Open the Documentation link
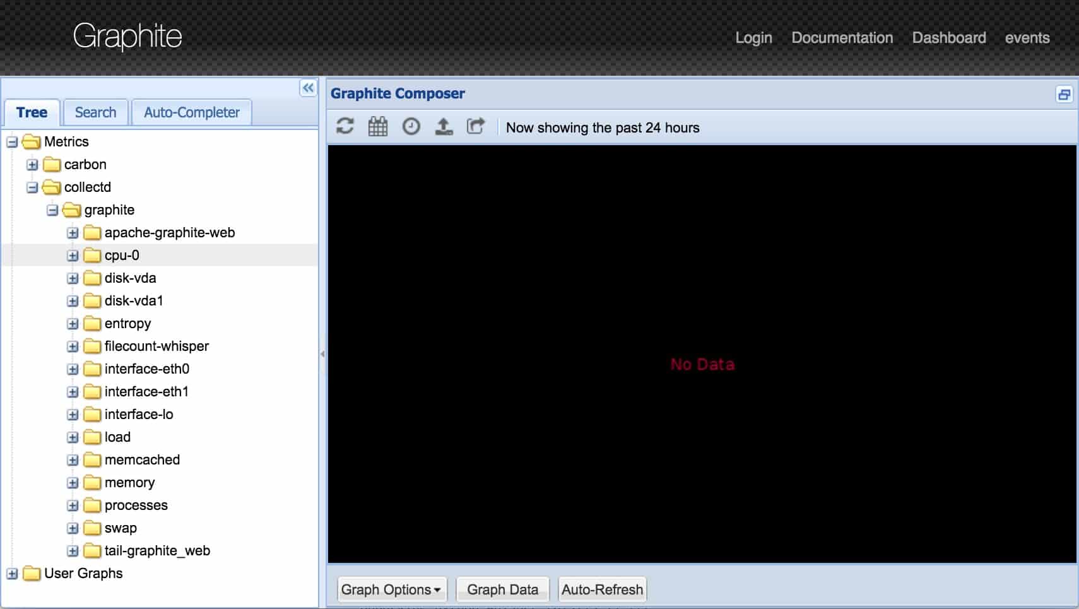 [x=842, y=38]
